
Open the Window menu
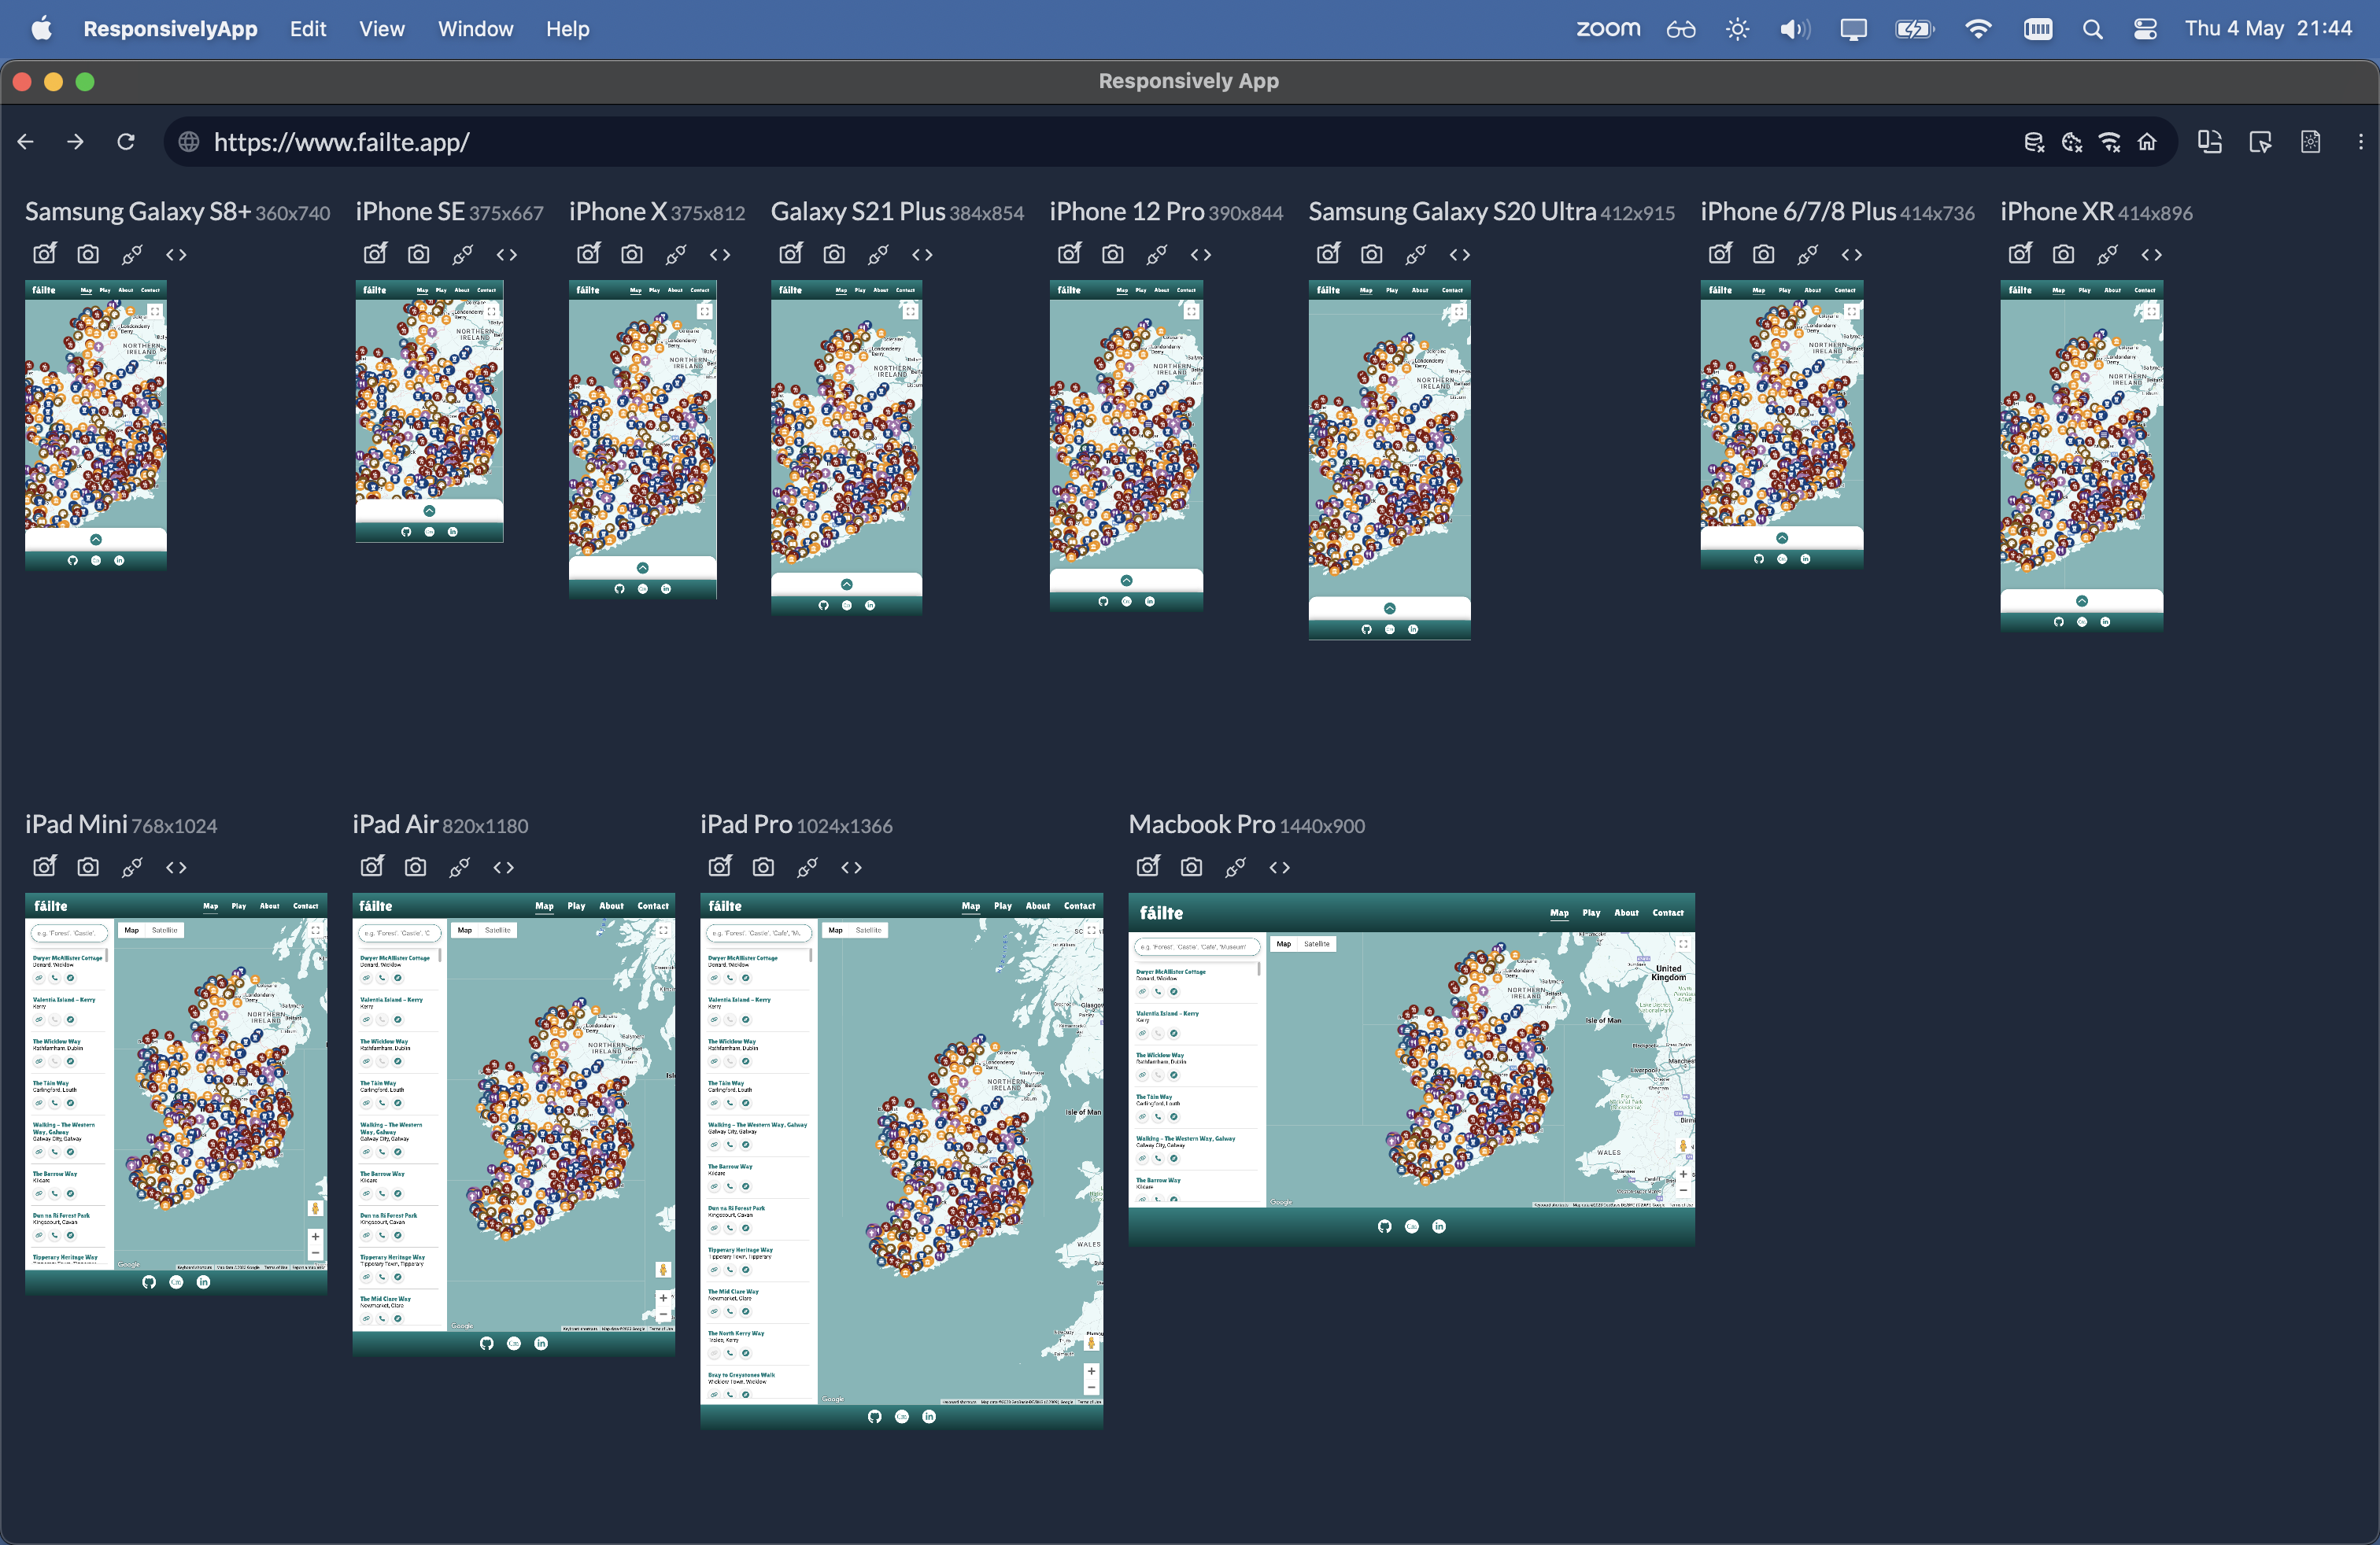click(475, 29)
